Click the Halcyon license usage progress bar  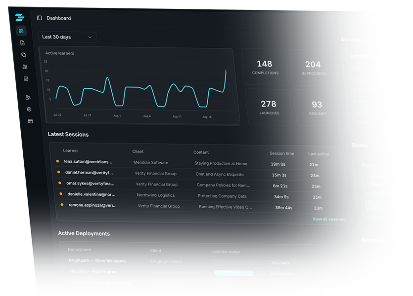coord(234,273)
